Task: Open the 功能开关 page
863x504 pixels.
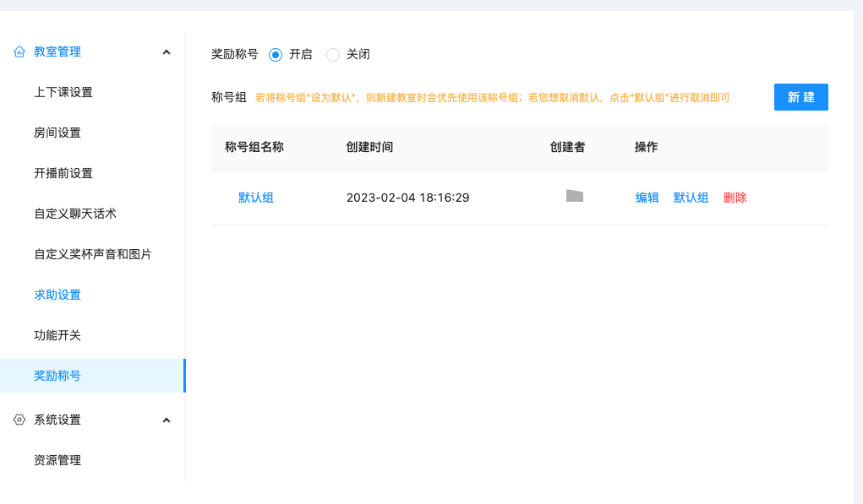Action: [56, 335]
